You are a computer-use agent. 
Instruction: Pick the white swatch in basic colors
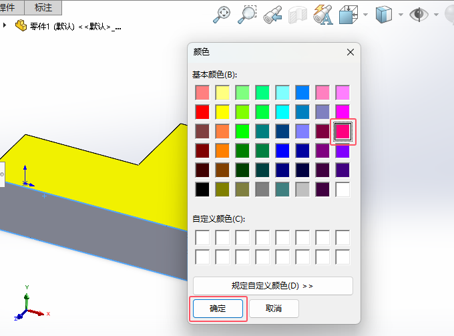[343, 190]
